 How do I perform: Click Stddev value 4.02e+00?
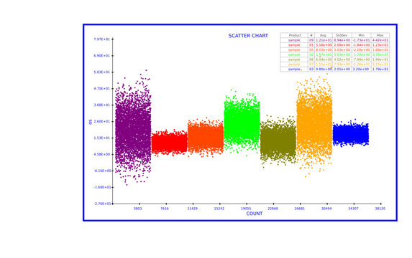pyautogui.click(x=342, y=59)
